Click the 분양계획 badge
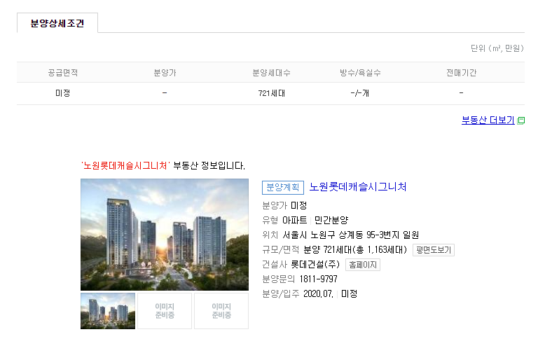The height and width of the screenshot is (353, 545). point(282,188)
